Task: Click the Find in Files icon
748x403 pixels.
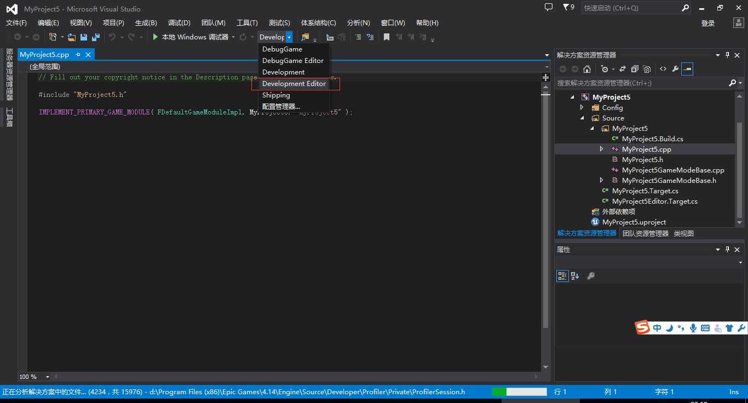Action: (305, 37)
